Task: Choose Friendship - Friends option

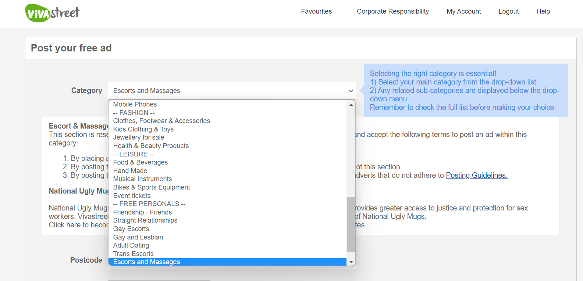Action: coord(227,212)
